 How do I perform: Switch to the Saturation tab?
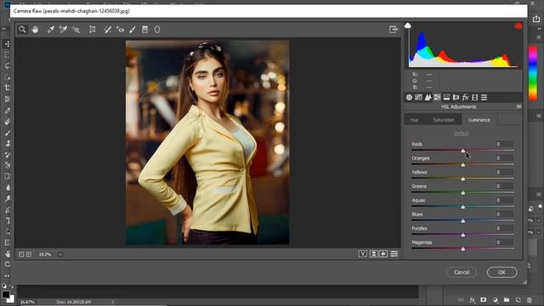pos(444,120)
